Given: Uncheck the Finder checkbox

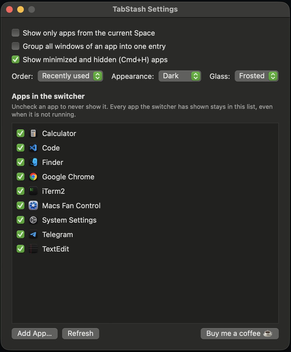Looking at the screenshot, I should tap(20, 162).
